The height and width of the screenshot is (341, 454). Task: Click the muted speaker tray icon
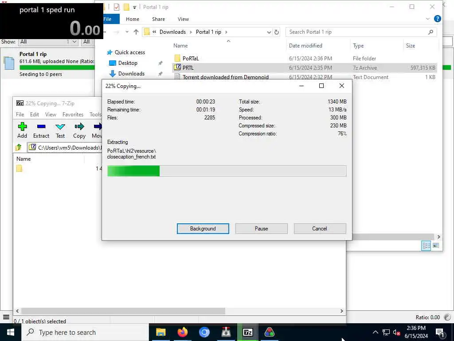(x=396, y=332)
